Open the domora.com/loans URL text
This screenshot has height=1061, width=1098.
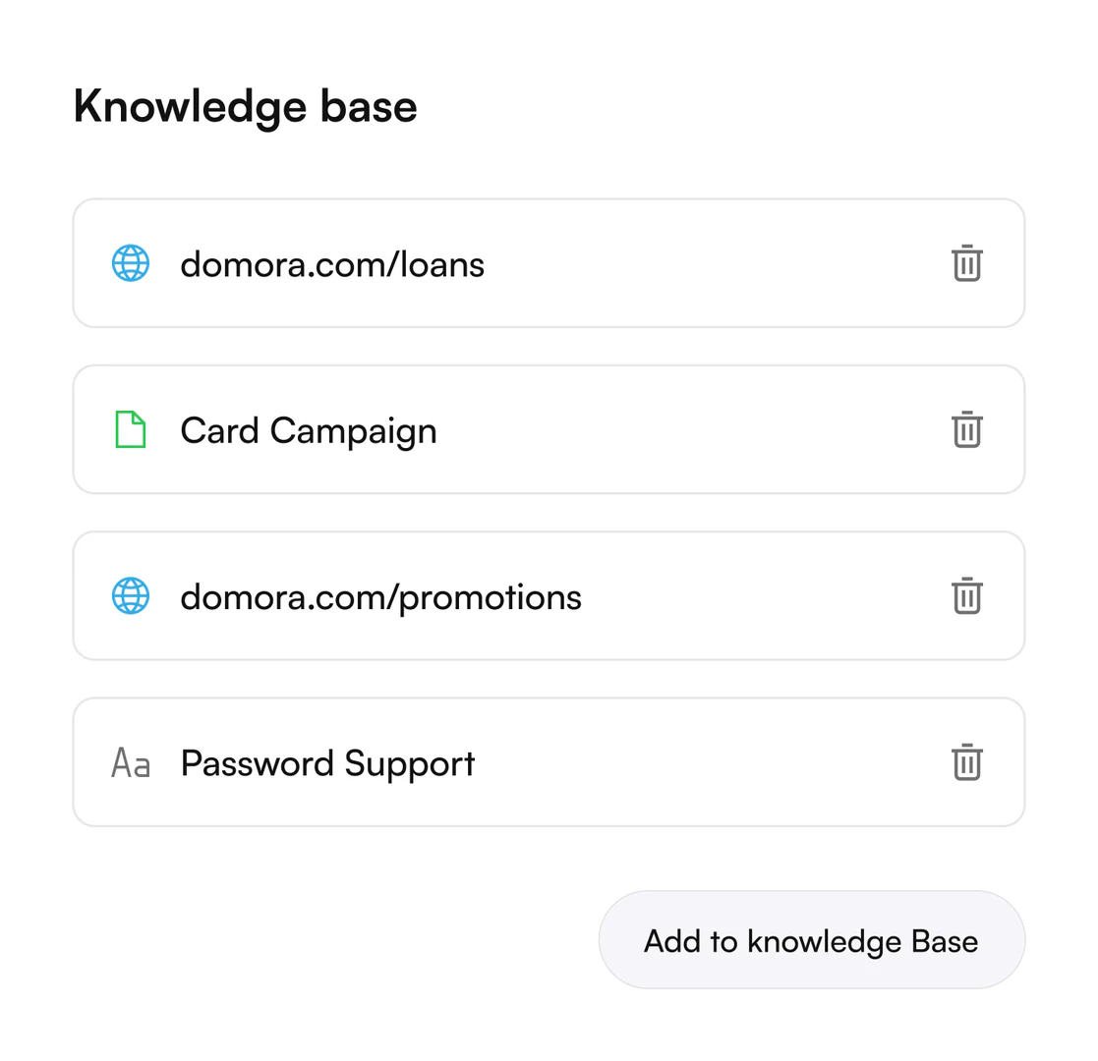pos(332,264)
